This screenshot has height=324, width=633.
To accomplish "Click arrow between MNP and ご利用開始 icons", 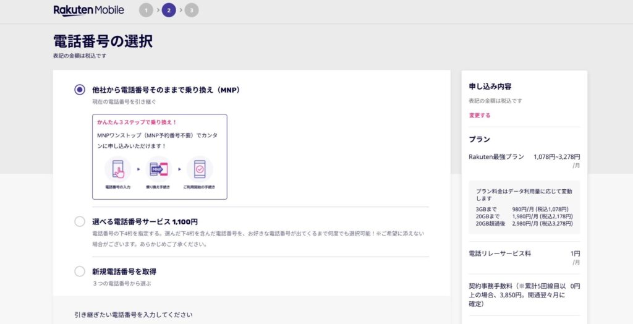I will (x=179, y=169).
